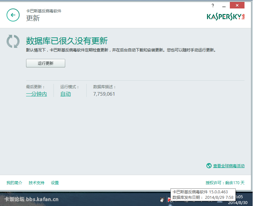Viewport: 267px width, 206px height.
Task: Click the globe icon near virus activity
Action: (x=209, y=166)
